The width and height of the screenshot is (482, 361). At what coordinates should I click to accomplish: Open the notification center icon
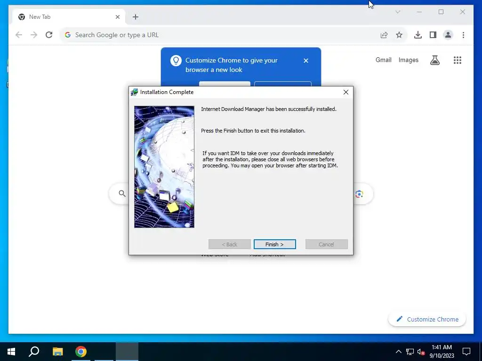[x=466, y=352]
